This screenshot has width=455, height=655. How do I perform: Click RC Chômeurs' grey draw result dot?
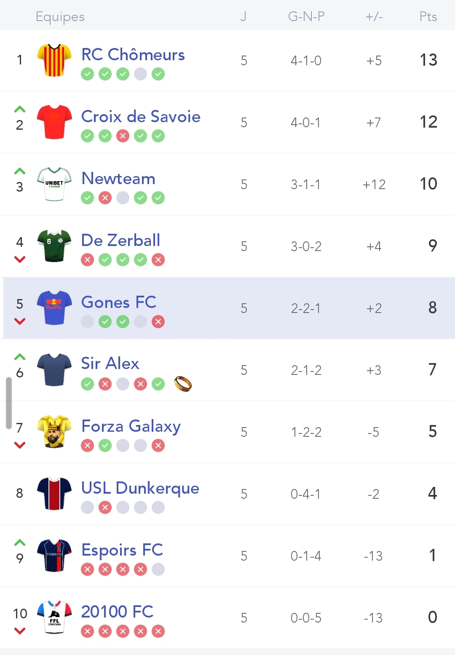[x=140, y=74]
